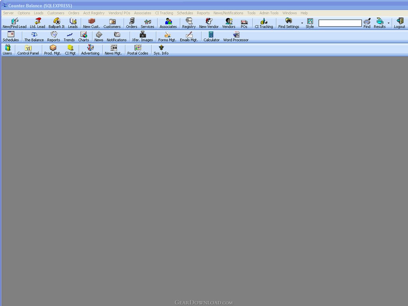Viewport: 408px width, 306px height.
Task: Create a customer via New Cust. icon
Action: [91, 23]
